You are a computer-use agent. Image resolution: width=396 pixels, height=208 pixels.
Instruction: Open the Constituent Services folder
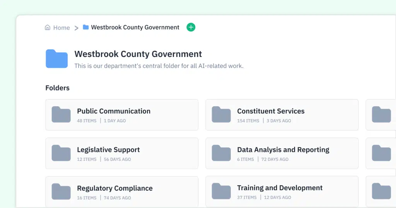[271, 111]
